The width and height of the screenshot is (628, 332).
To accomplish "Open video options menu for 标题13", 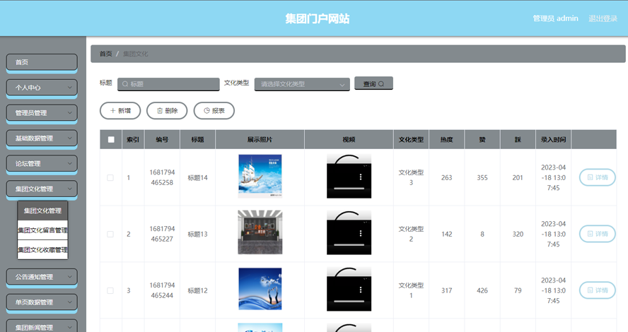I will [361, 233].
